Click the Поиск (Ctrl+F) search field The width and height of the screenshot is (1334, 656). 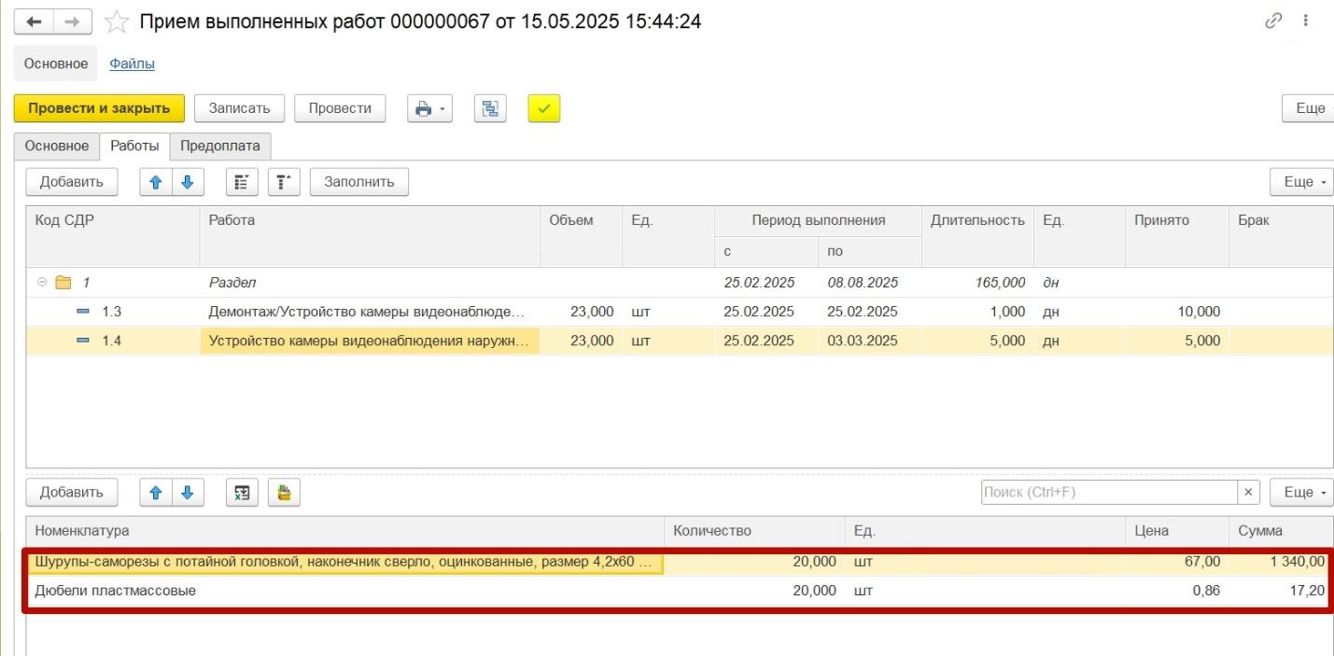point(1109,493)
